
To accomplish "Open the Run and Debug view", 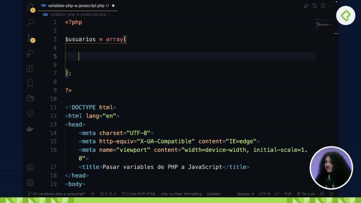I will pyautogui.click(x=30, y=53).
